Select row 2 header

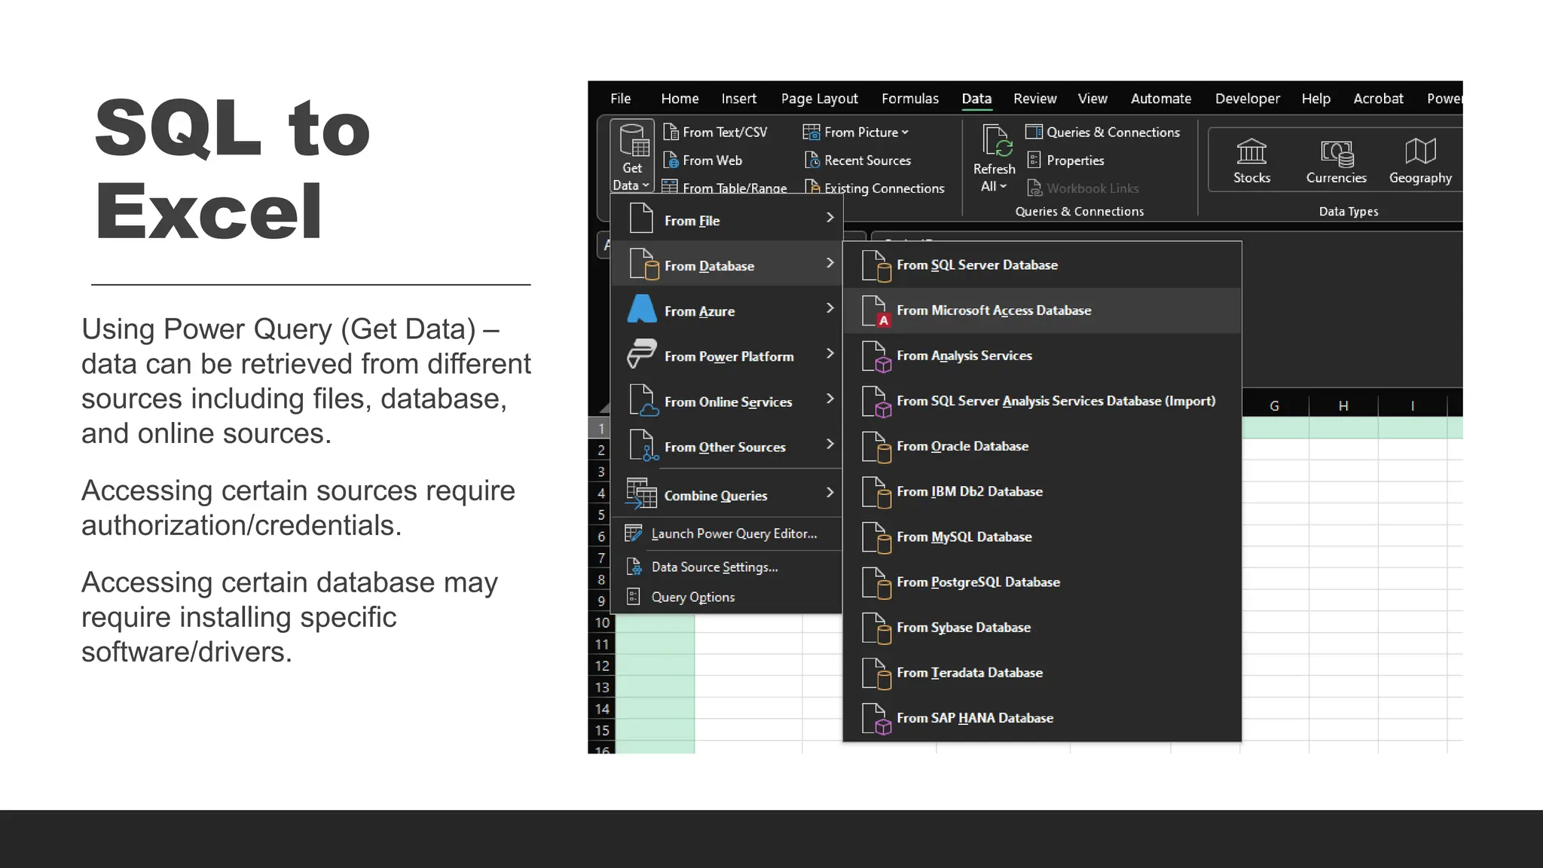click(x=601, y=450)
